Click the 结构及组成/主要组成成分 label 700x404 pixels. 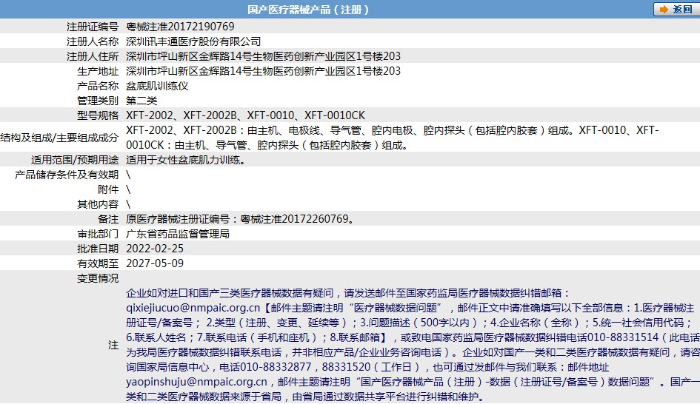(x=59, y=138)
